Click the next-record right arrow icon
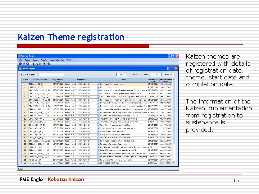 (40, 64)
